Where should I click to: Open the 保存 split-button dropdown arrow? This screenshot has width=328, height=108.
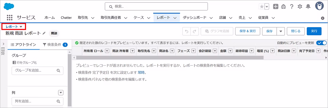[x=281, y=31]
